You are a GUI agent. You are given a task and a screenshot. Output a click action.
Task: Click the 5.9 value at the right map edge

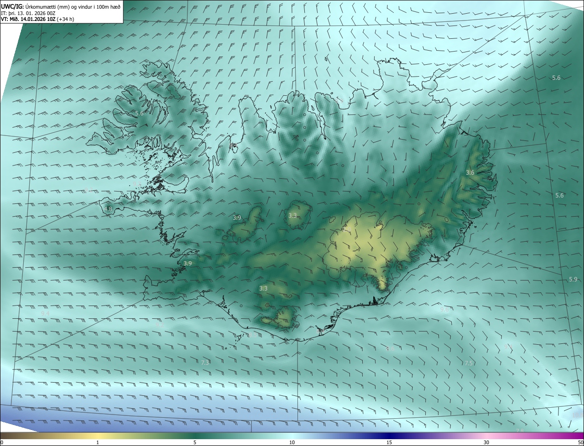[573, 279]
